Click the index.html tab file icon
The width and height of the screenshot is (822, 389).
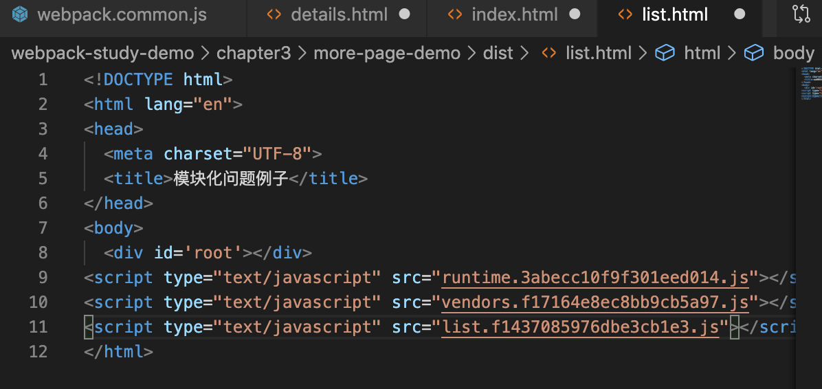pos(454,14)
